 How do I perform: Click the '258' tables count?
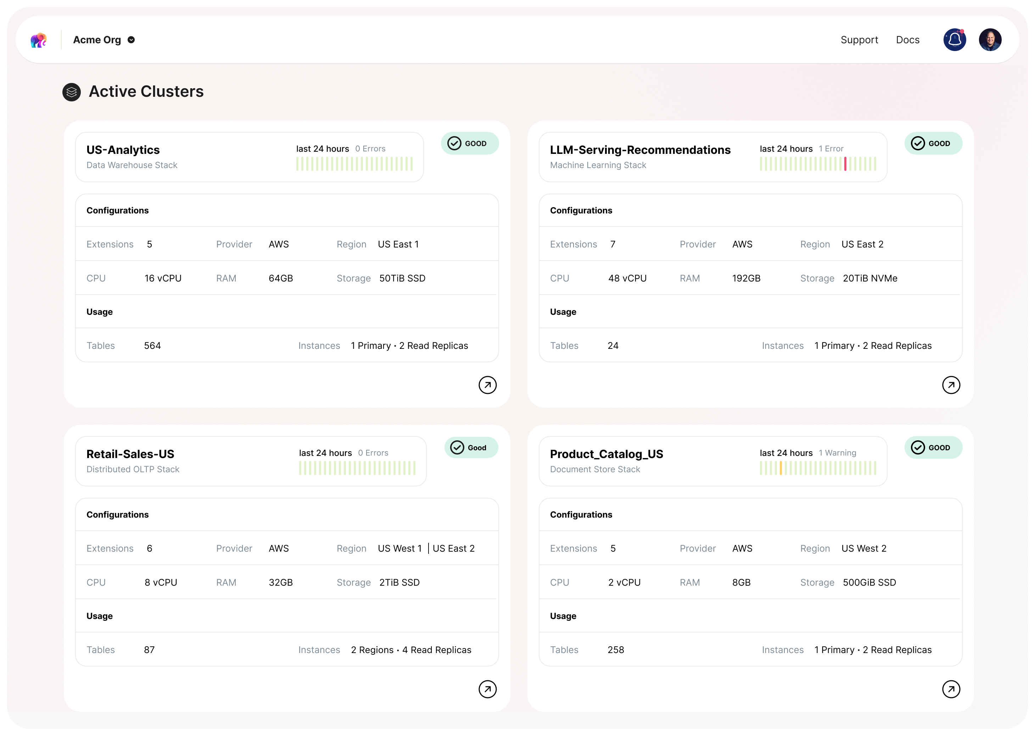tap(615, 650)
